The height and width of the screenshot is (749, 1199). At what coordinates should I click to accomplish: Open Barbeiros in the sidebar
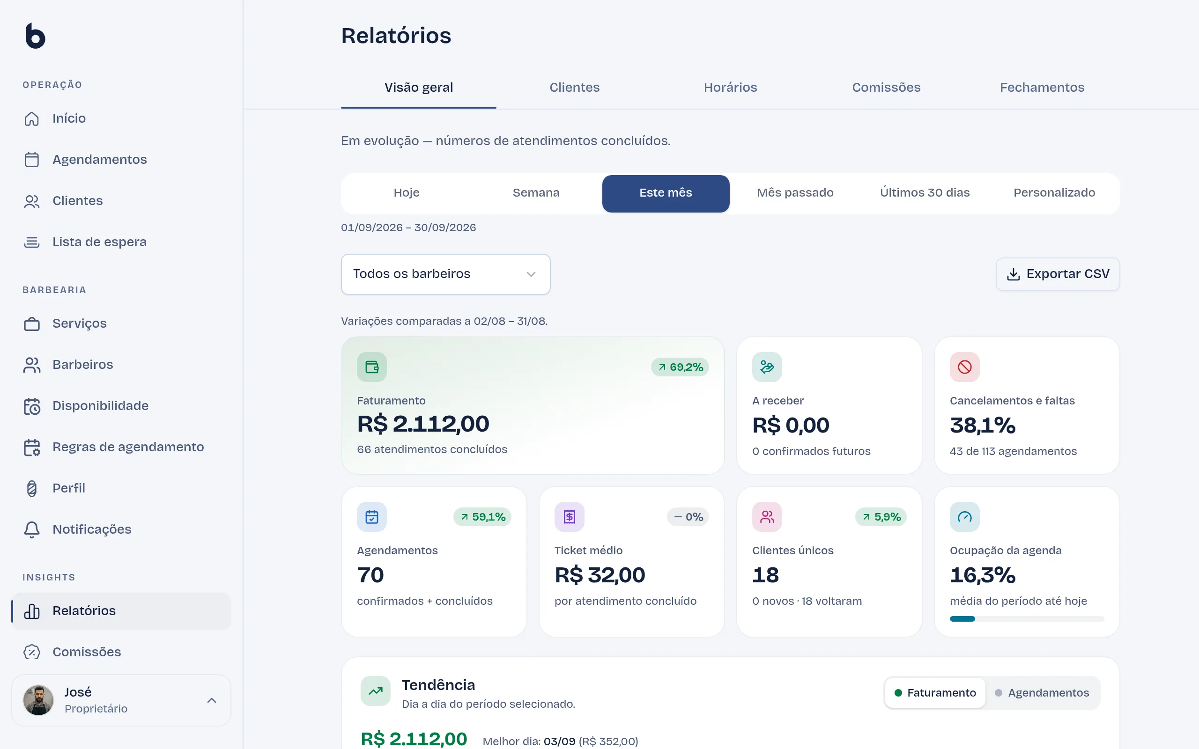[121, 365]
